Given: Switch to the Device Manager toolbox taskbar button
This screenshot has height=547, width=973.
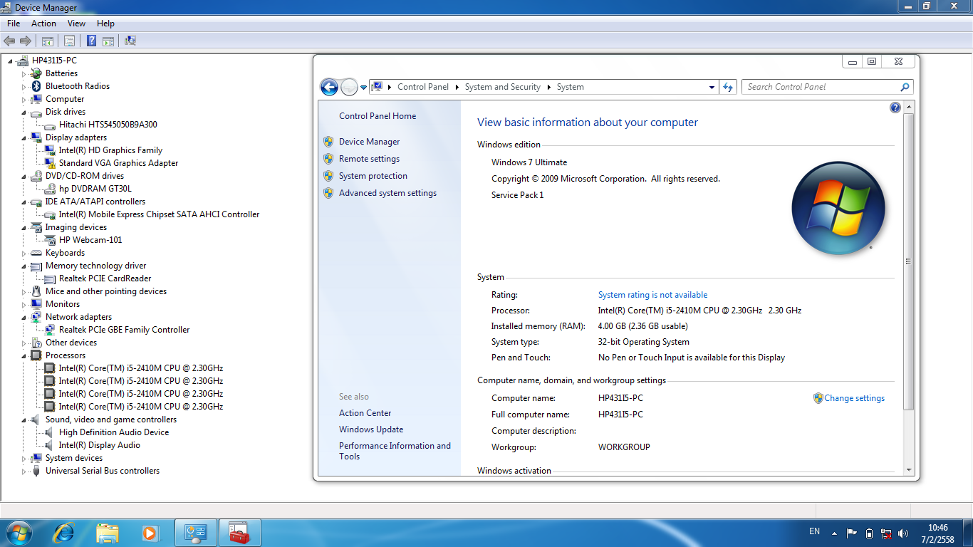Looking at the screenshot, I should 239,533.
